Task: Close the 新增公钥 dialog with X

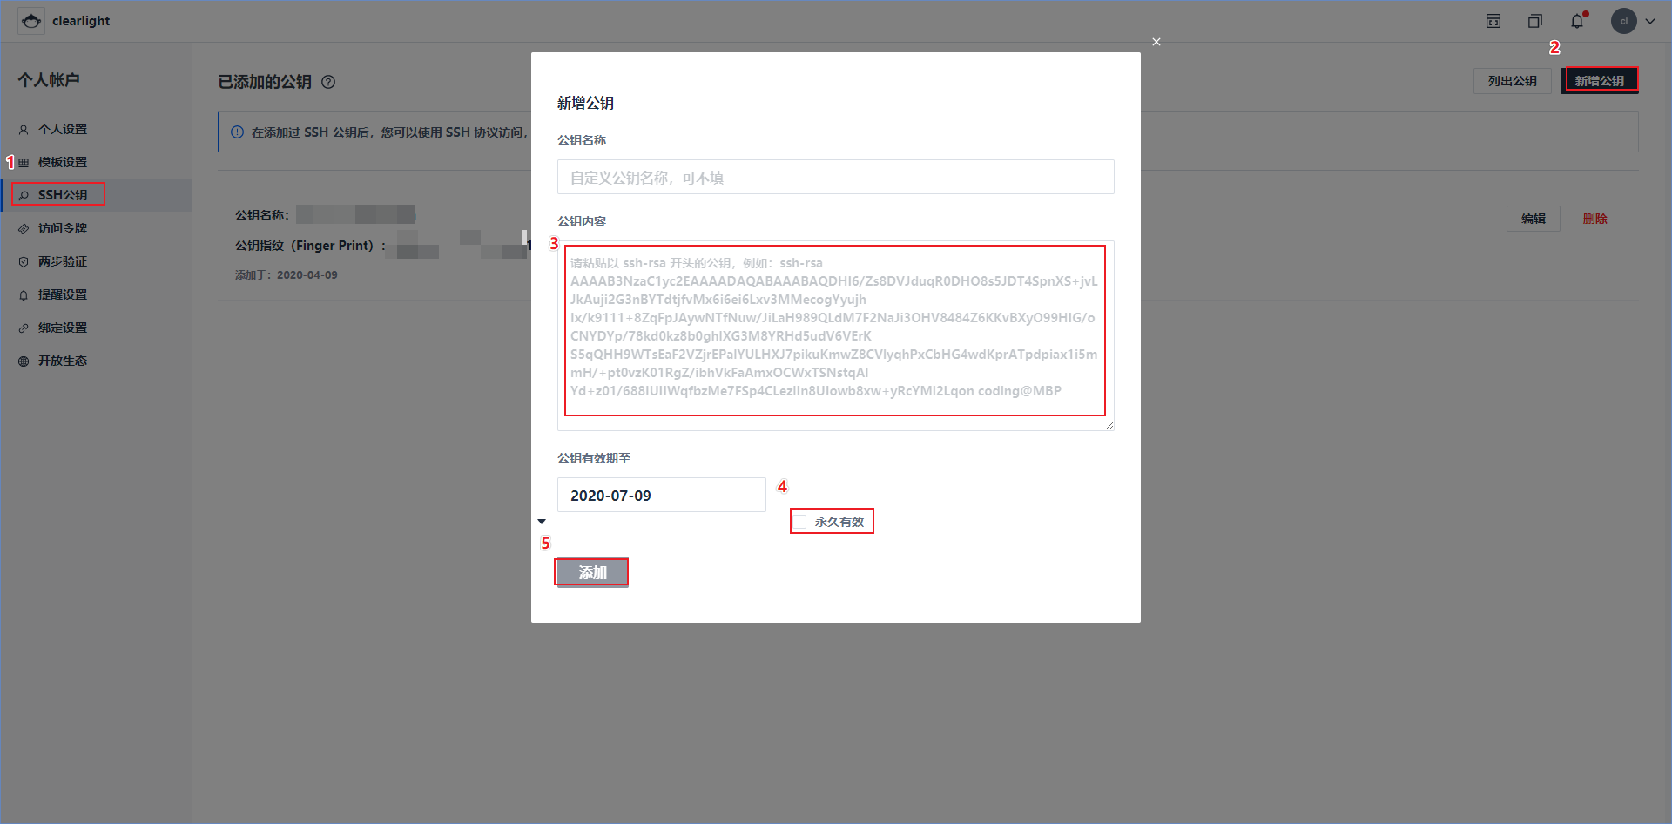Action: [x=1156, y=42]
